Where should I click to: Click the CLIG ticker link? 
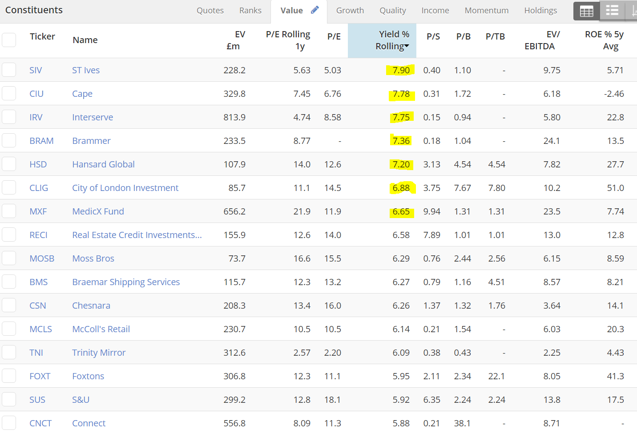39,188
